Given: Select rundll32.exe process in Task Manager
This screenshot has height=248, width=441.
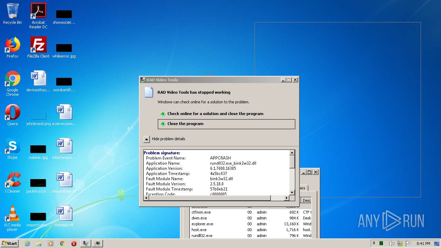Looking at the screenshot, I should coord(251,236).
